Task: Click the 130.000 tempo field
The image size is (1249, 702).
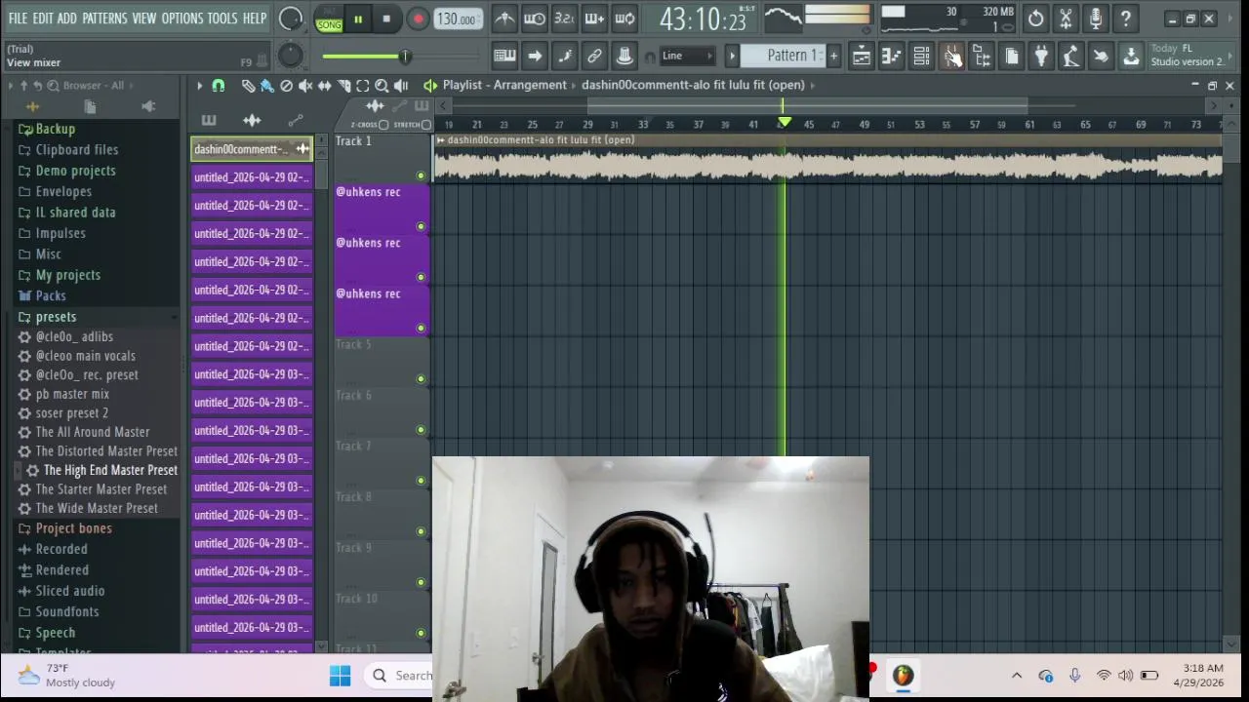Action: [x=457, y=19]
